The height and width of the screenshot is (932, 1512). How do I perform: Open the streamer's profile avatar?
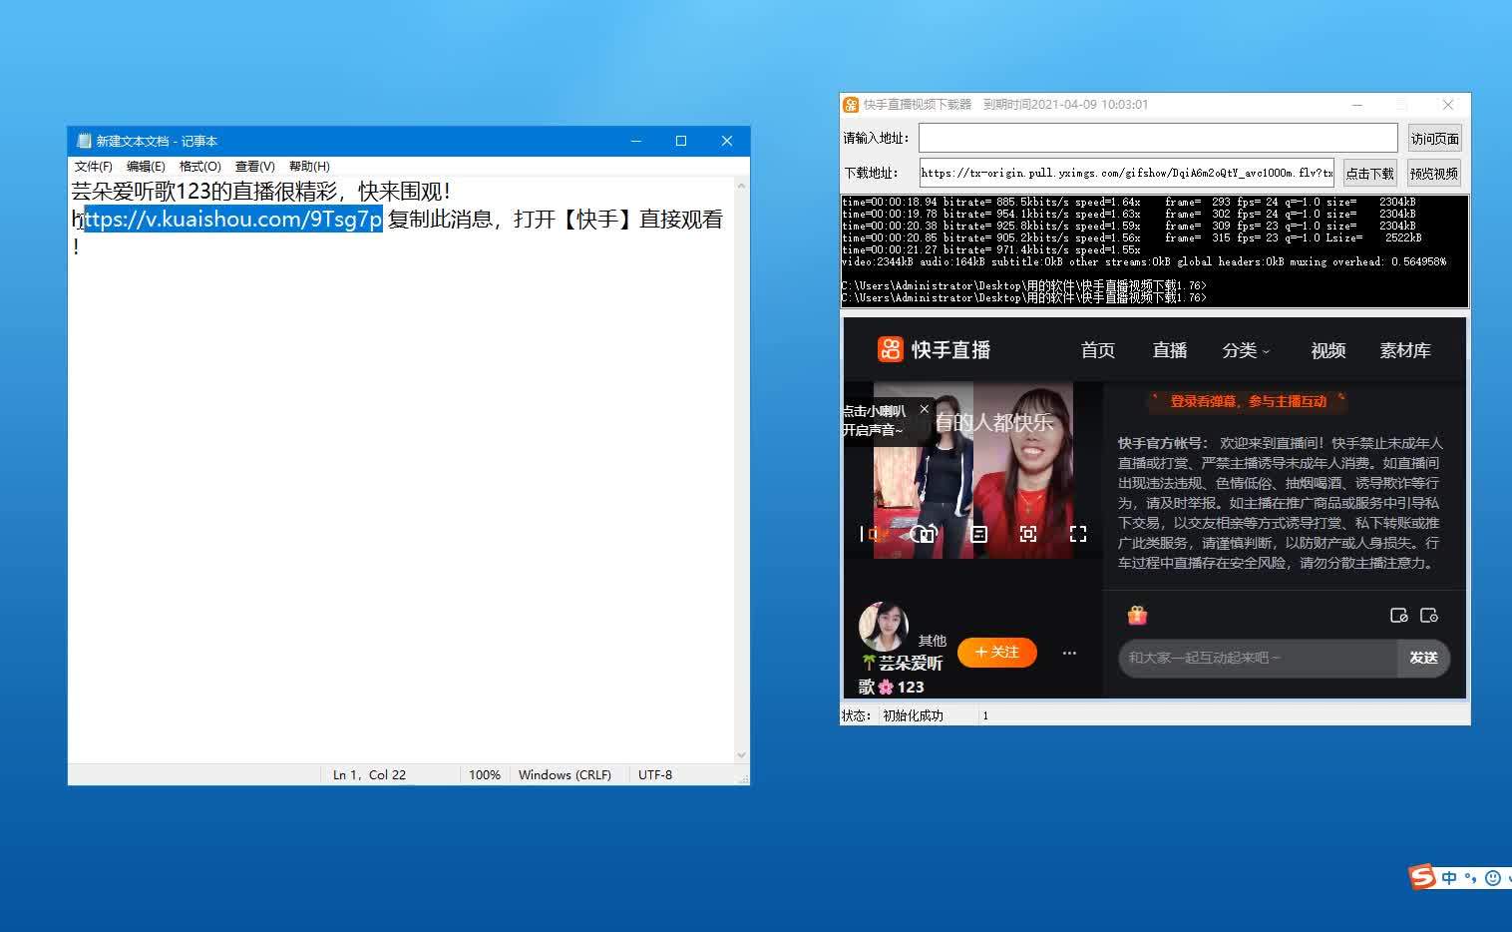883,626
